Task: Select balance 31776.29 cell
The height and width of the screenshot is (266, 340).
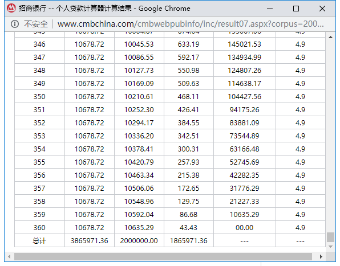Action: coord(244,189)
